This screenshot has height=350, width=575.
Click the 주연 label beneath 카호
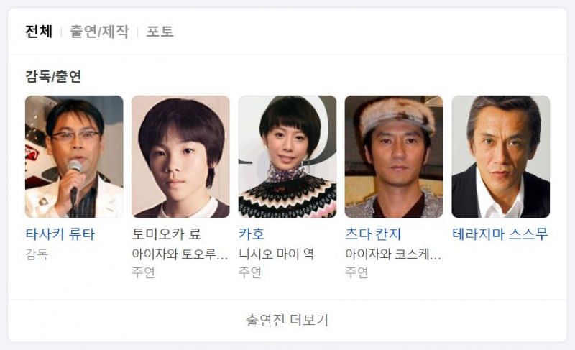point(250,272)
